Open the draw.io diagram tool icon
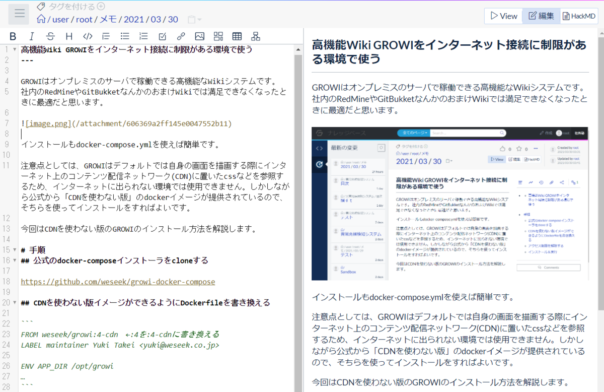The image size is (604, 392). tap(256, 36)
